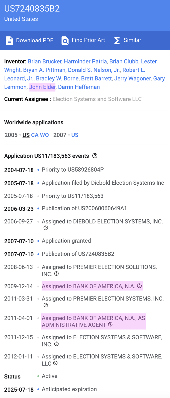Click help icon after PREMIER ELECTION SOLUTIONS, INC.
The height and width of the screenshot is (398, 170).
pyautogui.click(x=57, y=274)
